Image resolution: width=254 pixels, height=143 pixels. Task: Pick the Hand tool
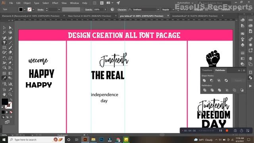click(x=4, y=95)
